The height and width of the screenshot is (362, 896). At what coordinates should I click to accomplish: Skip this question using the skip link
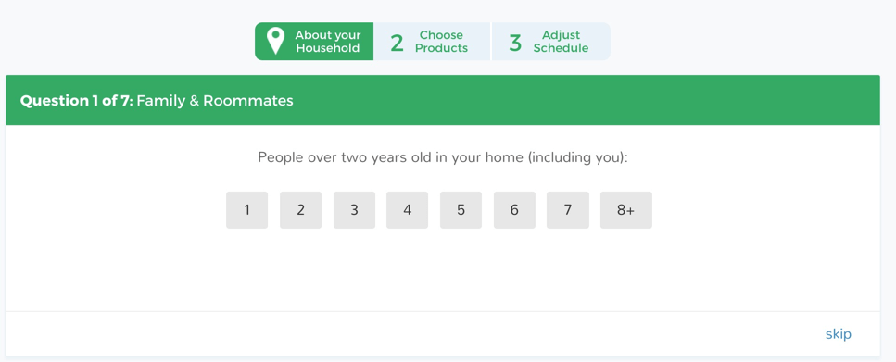(839, 334)
